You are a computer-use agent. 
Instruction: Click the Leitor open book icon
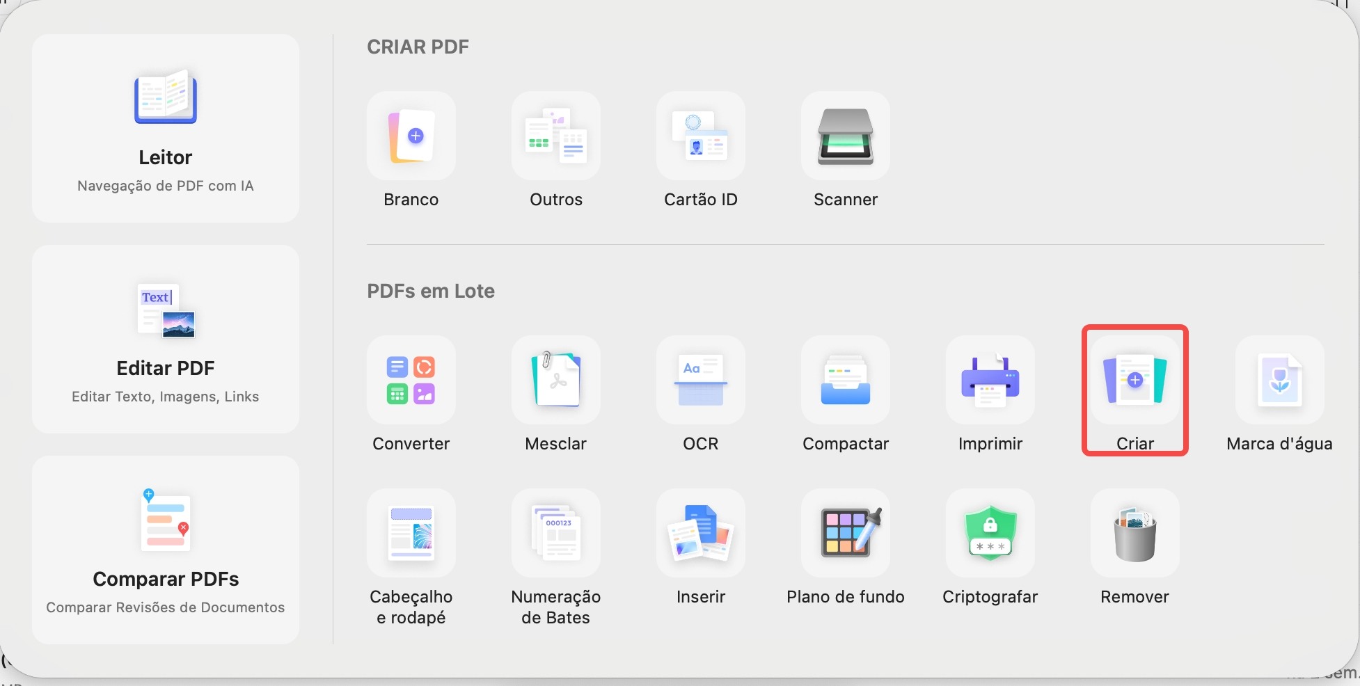[166, 96]
